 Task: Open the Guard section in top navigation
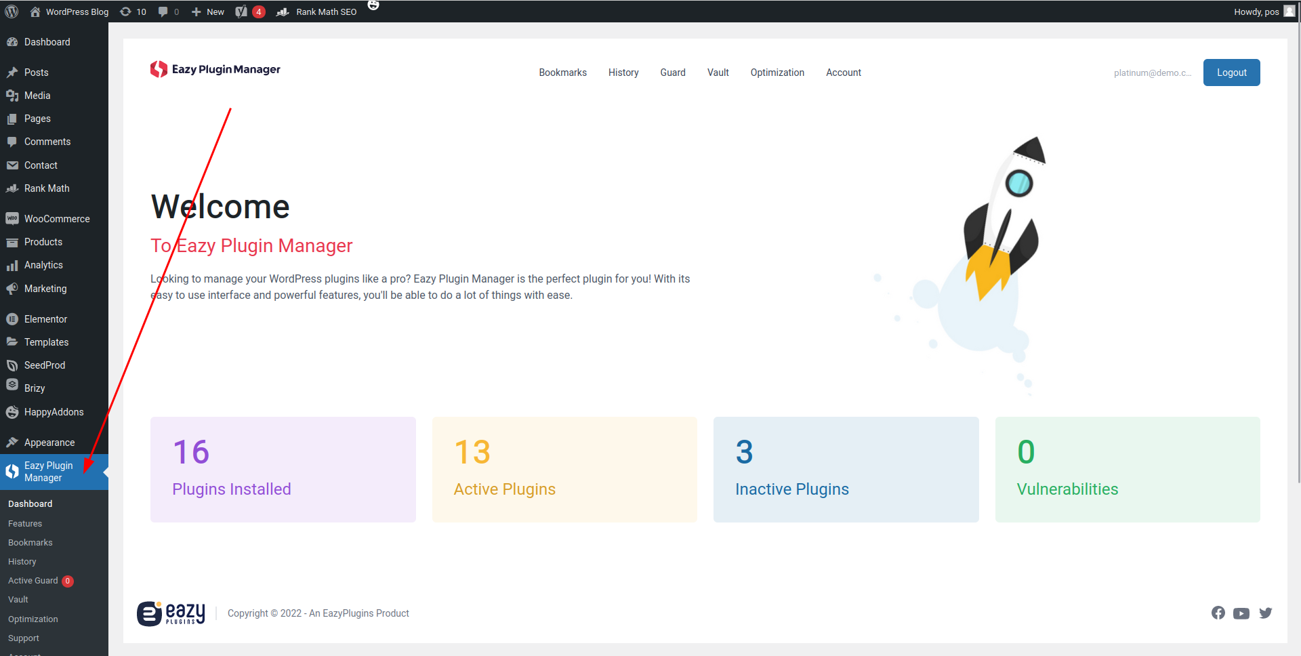coord(672,73)
